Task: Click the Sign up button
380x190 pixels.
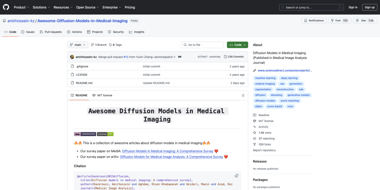Action: point(370,7)
